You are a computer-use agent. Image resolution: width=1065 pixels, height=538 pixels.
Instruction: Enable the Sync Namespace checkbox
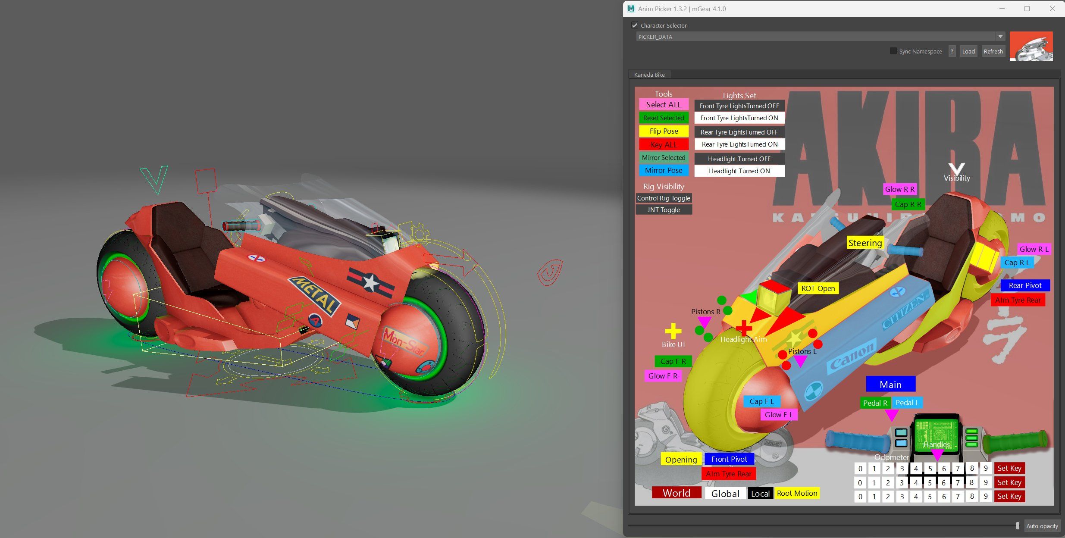click(x=893, y=51)
